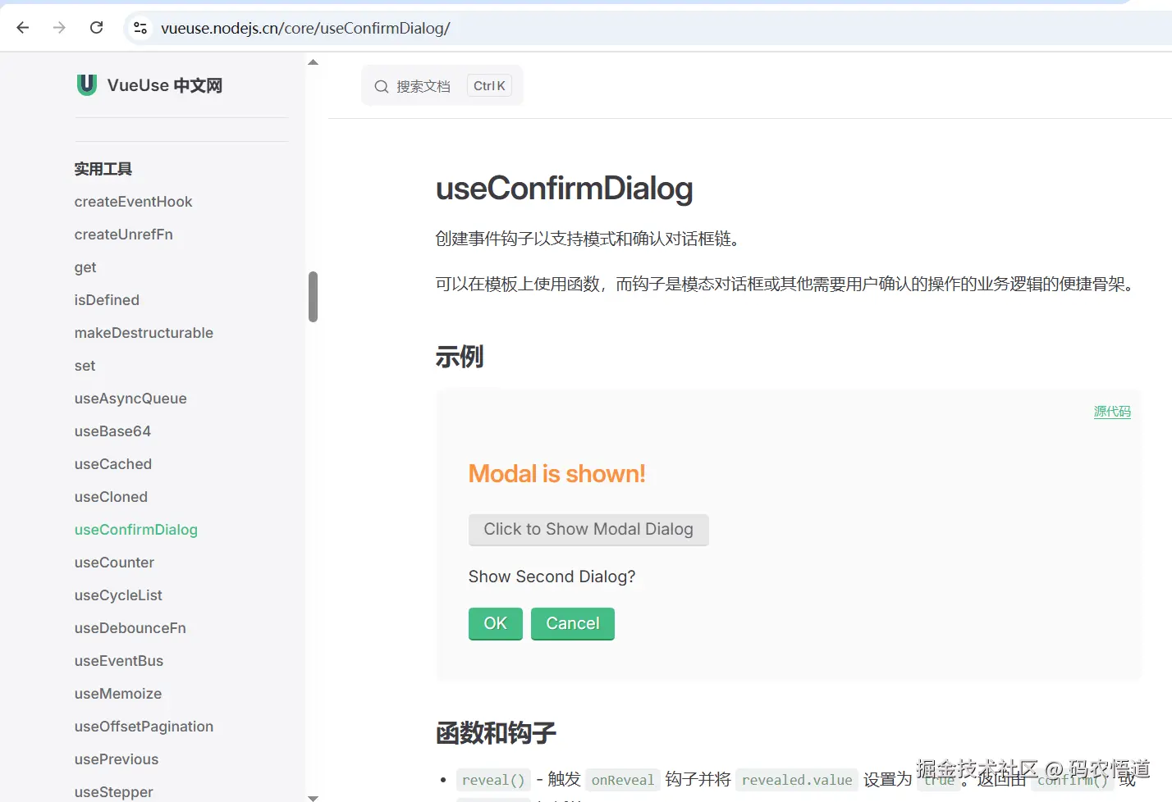This screenshot has height=802, width=1172.
Task: Reload the page with the refresh icon
Action: pos(96,28)
